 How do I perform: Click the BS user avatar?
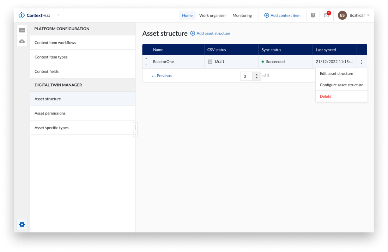pyautogui.click(x=342, y=16)
